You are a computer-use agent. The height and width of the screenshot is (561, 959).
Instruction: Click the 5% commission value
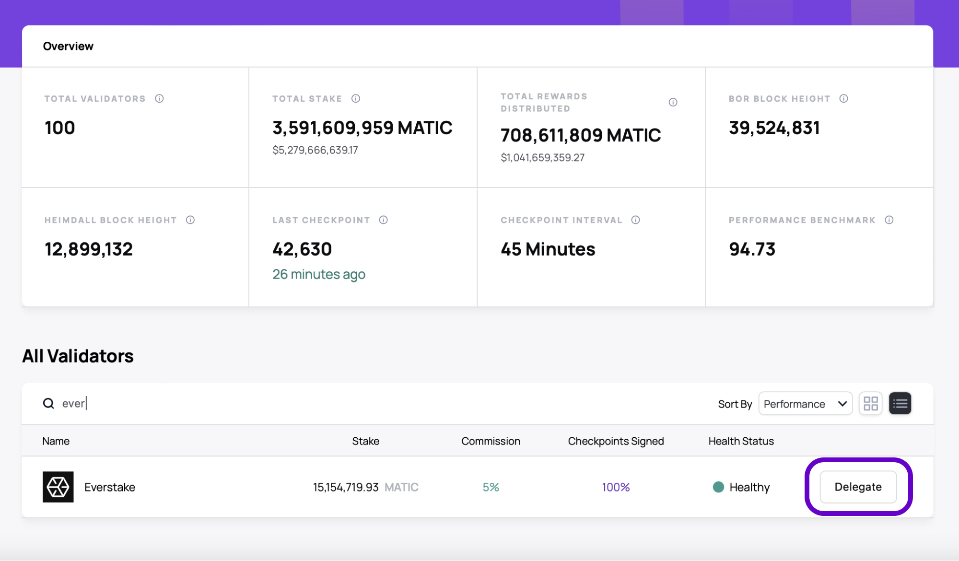[x=491, y=487]
